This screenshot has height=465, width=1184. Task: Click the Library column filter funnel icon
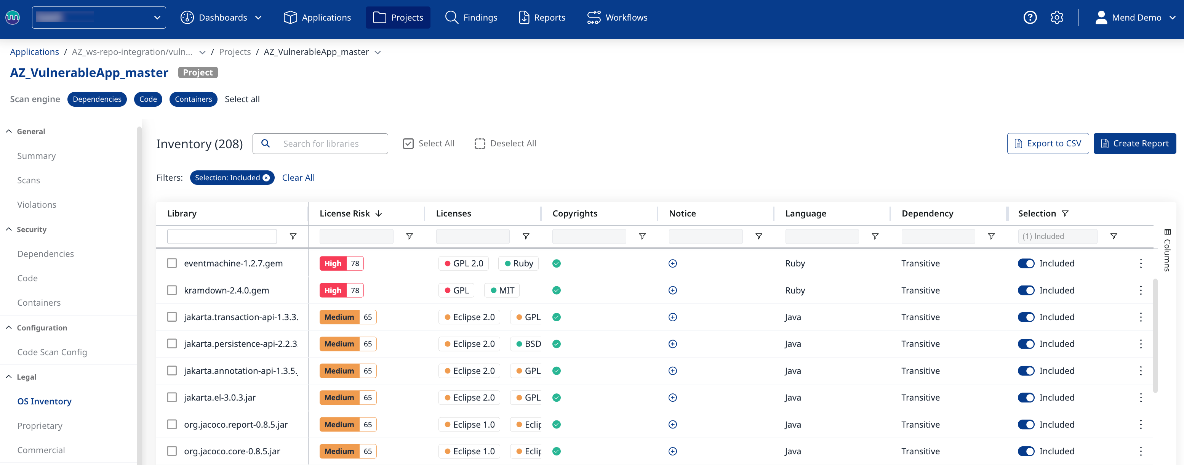click(x=293, y=236)
